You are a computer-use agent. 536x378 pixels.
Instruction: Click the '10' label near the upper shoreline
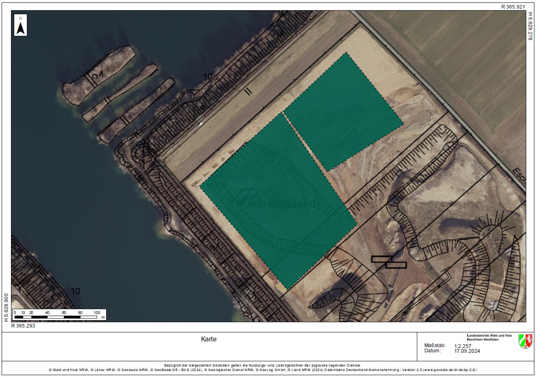tap(208, 76)
